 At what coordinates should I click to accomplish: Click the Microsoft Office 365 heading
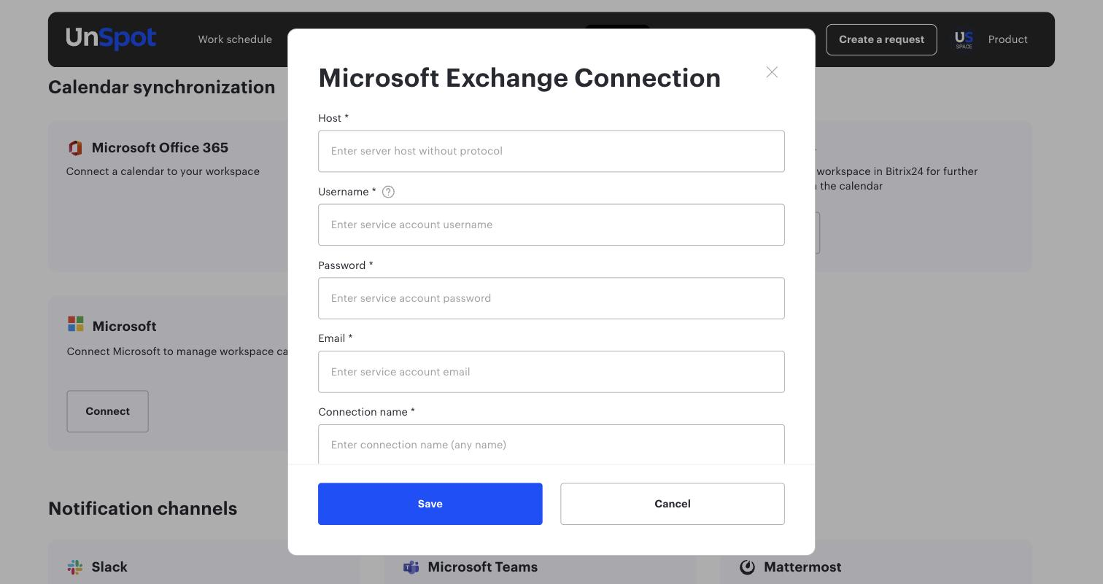pos(160,147)
